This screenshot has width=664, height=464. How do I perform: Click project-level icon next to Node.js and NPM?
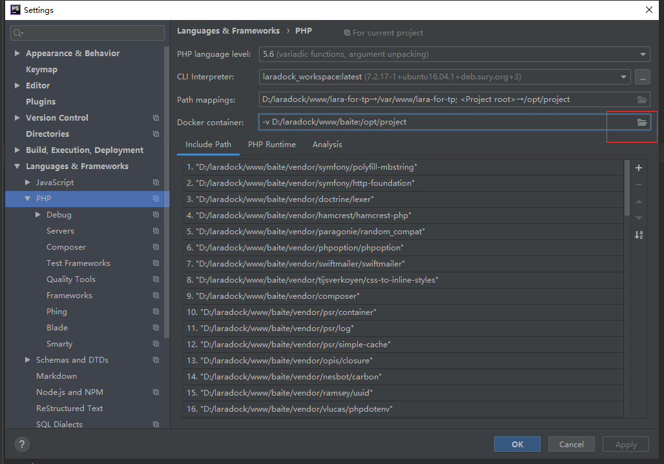pyautogui.click(x=156, y=392)
